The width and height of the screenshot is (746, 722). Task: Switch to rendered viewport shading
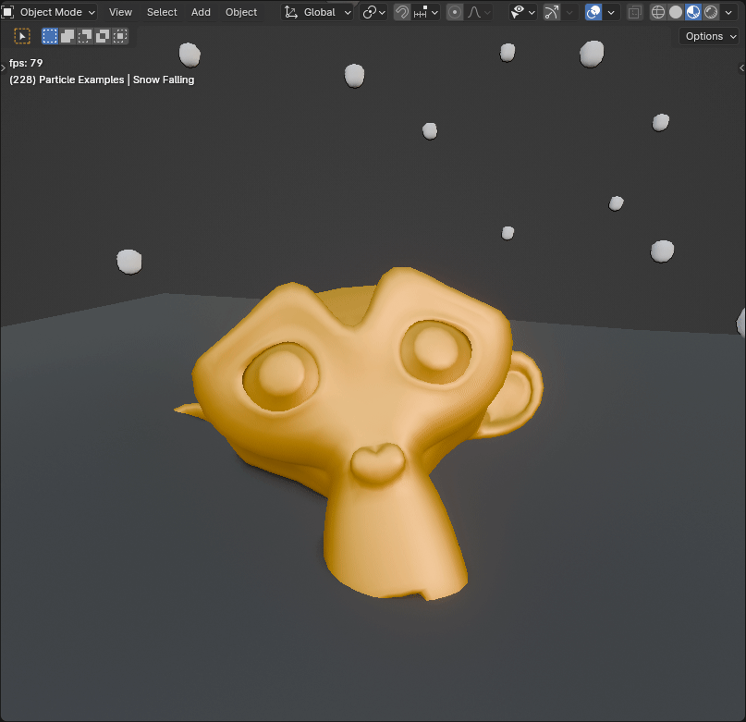point(711,12)
